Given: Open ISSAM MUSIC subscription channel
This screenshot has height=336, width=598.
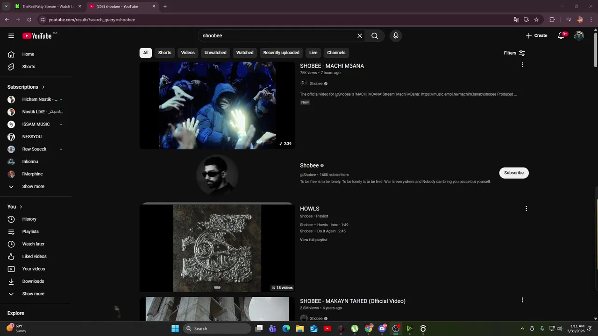Looking at the screenshot, I should [x=36, y=124].
